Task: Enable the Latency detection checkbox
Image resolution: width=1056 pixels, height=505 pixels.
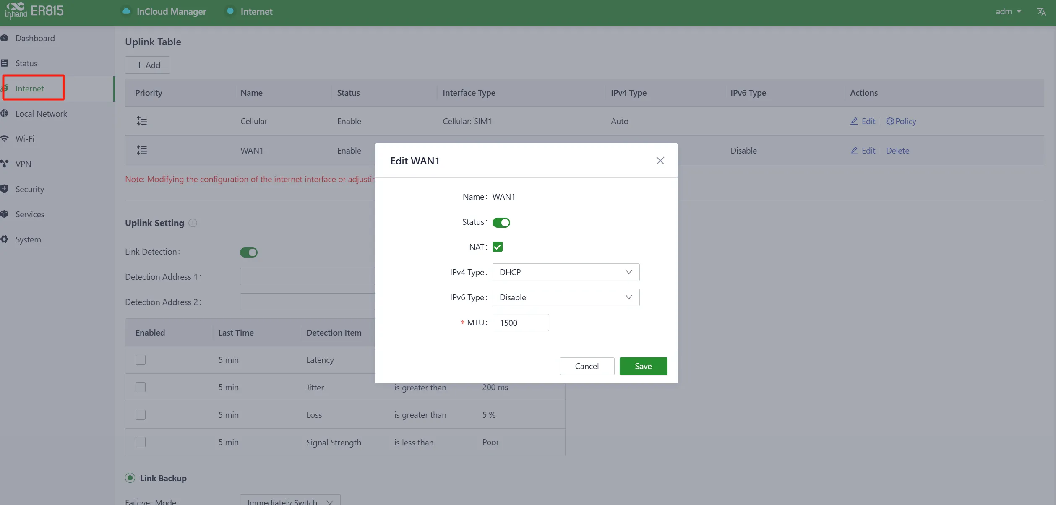Action: click(141, 360)
